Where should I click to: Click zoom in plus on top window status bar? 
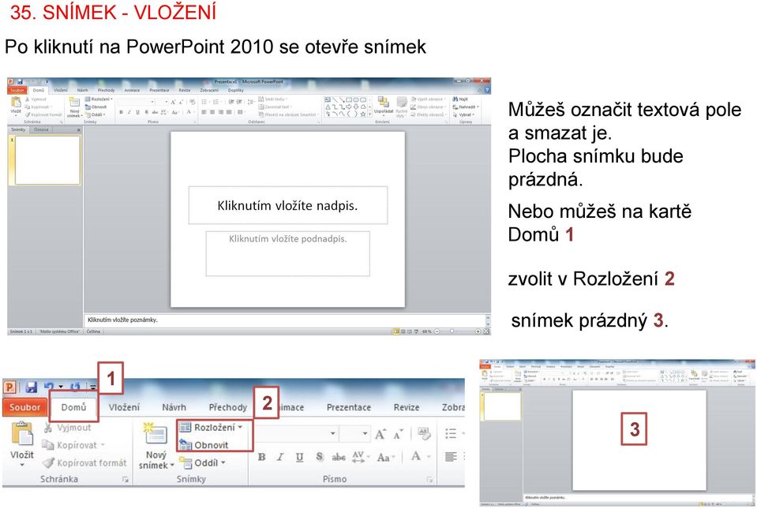coord(478,331)
